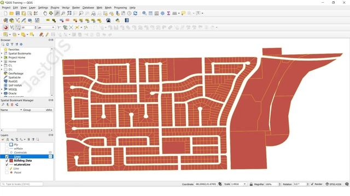Activate the Zoom In tool
This screenshot has width=350, height=196.
57,13
